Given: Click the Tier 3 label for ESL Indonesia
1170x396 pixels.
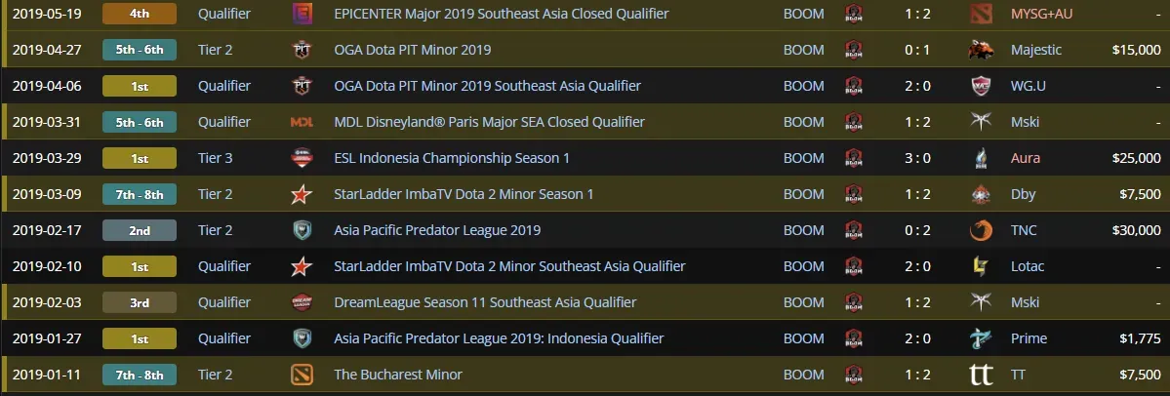Looking at the screenshot, I should coord(216,158).
